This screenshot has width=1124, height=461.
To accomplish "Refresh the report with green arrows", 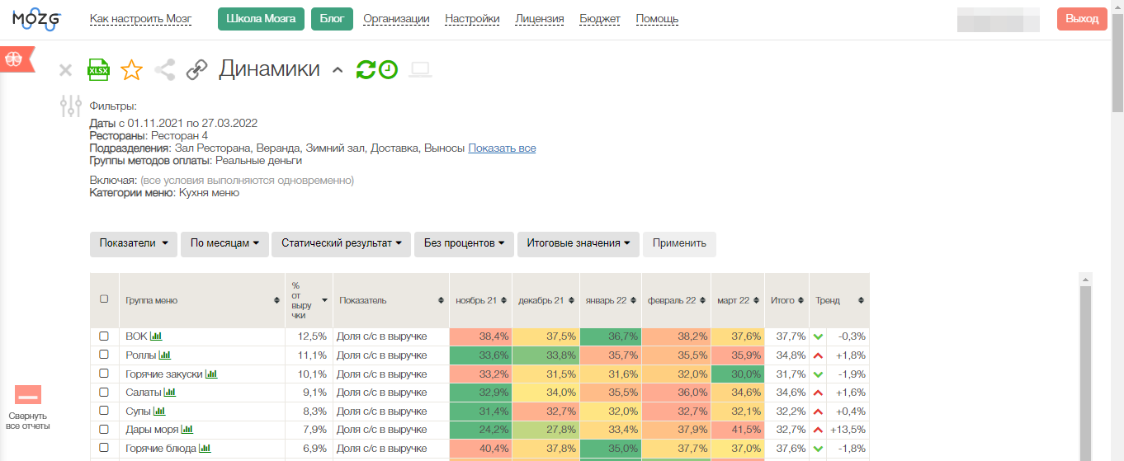I will 366,70.
